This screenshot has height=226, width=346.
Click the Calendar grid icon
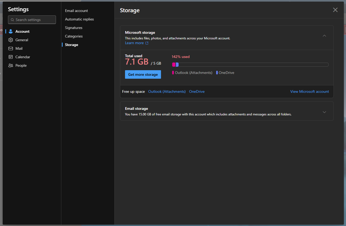click(11, 57)
